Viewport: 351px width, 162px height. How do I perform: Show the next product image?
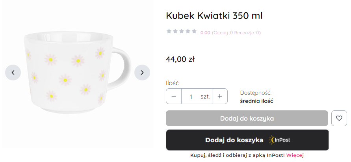coord(142,73)
